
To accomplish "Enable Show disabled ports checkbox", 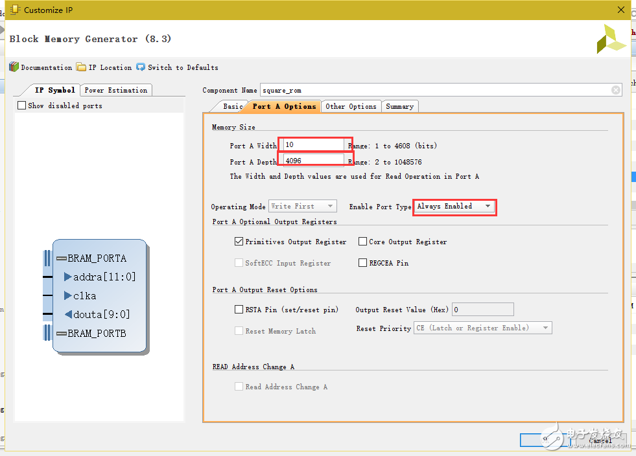I will pyautogui.click(x=22, y=106).
